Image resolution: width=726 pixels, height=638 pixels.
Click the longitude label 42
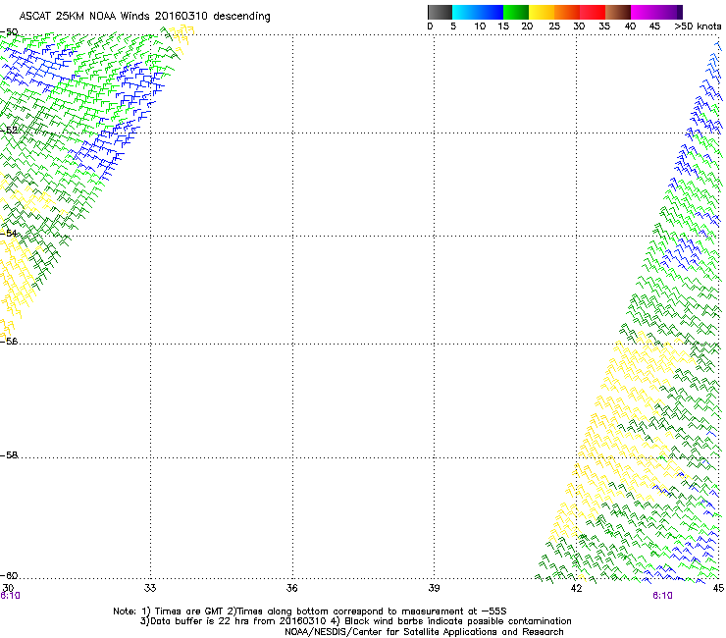coord(576,588)
